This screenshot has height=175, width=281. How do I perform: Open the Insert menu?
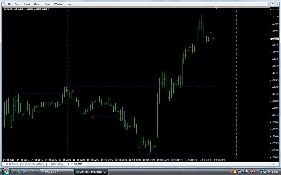(x=27, y=4)
